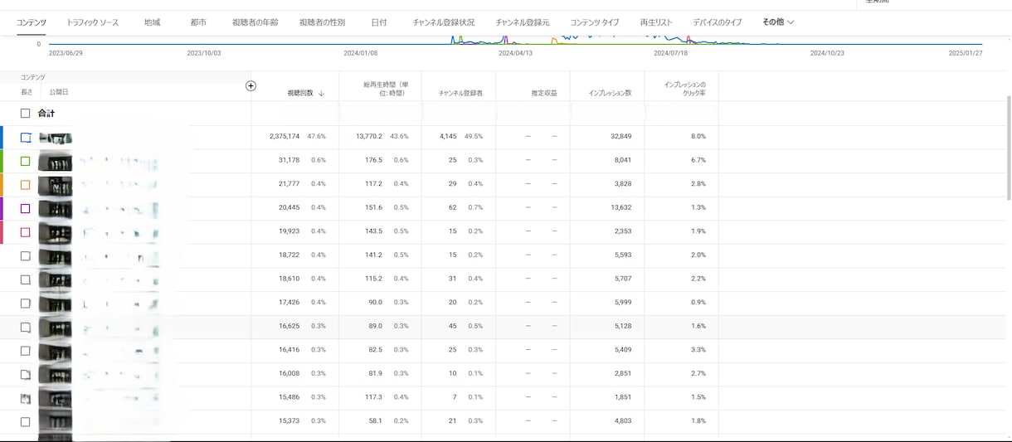Open video thumbnail in 21,777 views row

pyautogui.click(x=55, y=185)
